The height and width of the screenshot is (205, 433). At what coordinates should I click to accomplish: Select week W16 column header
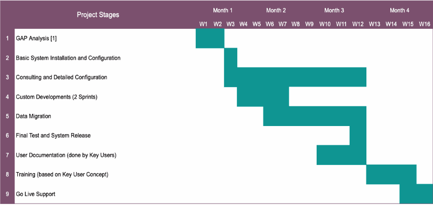[424, 24]
